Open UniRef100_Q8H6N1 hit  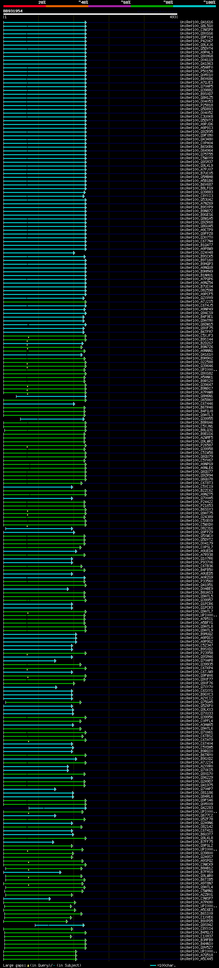pos(196,396)
